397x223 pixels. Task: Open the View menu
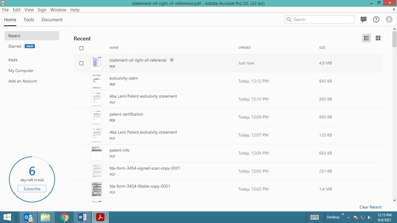tap(29, 10)
